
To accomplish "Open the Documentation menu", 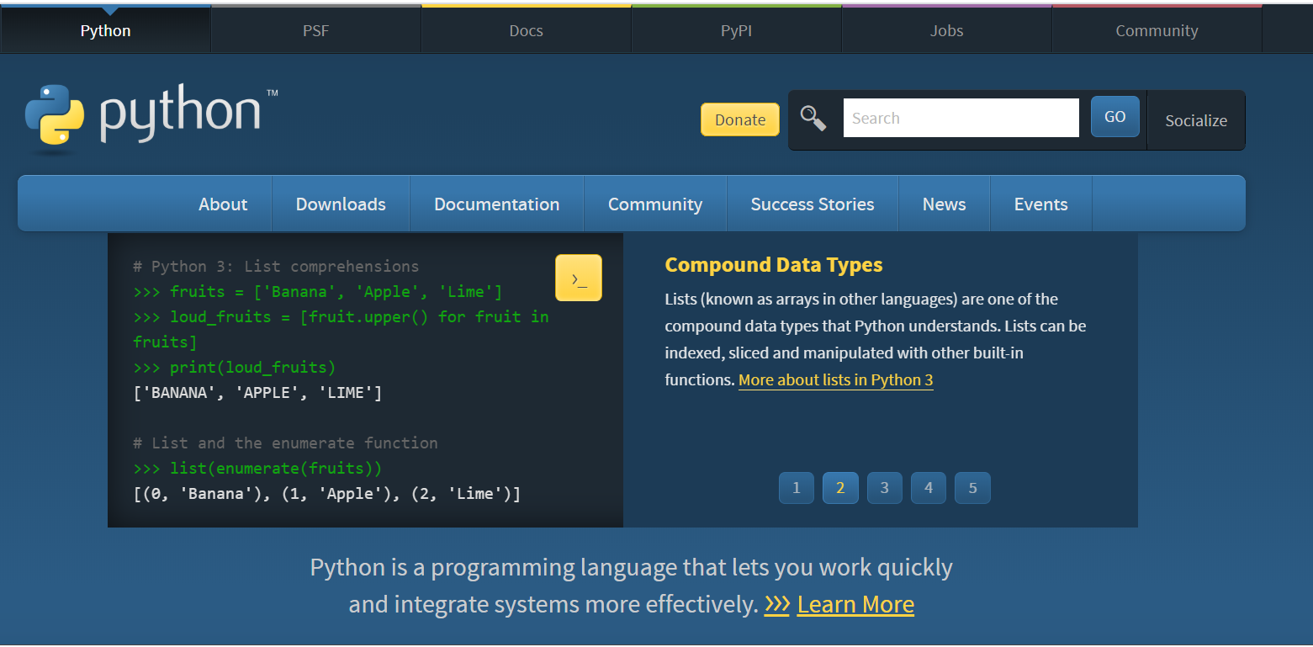I will [496, 204].
